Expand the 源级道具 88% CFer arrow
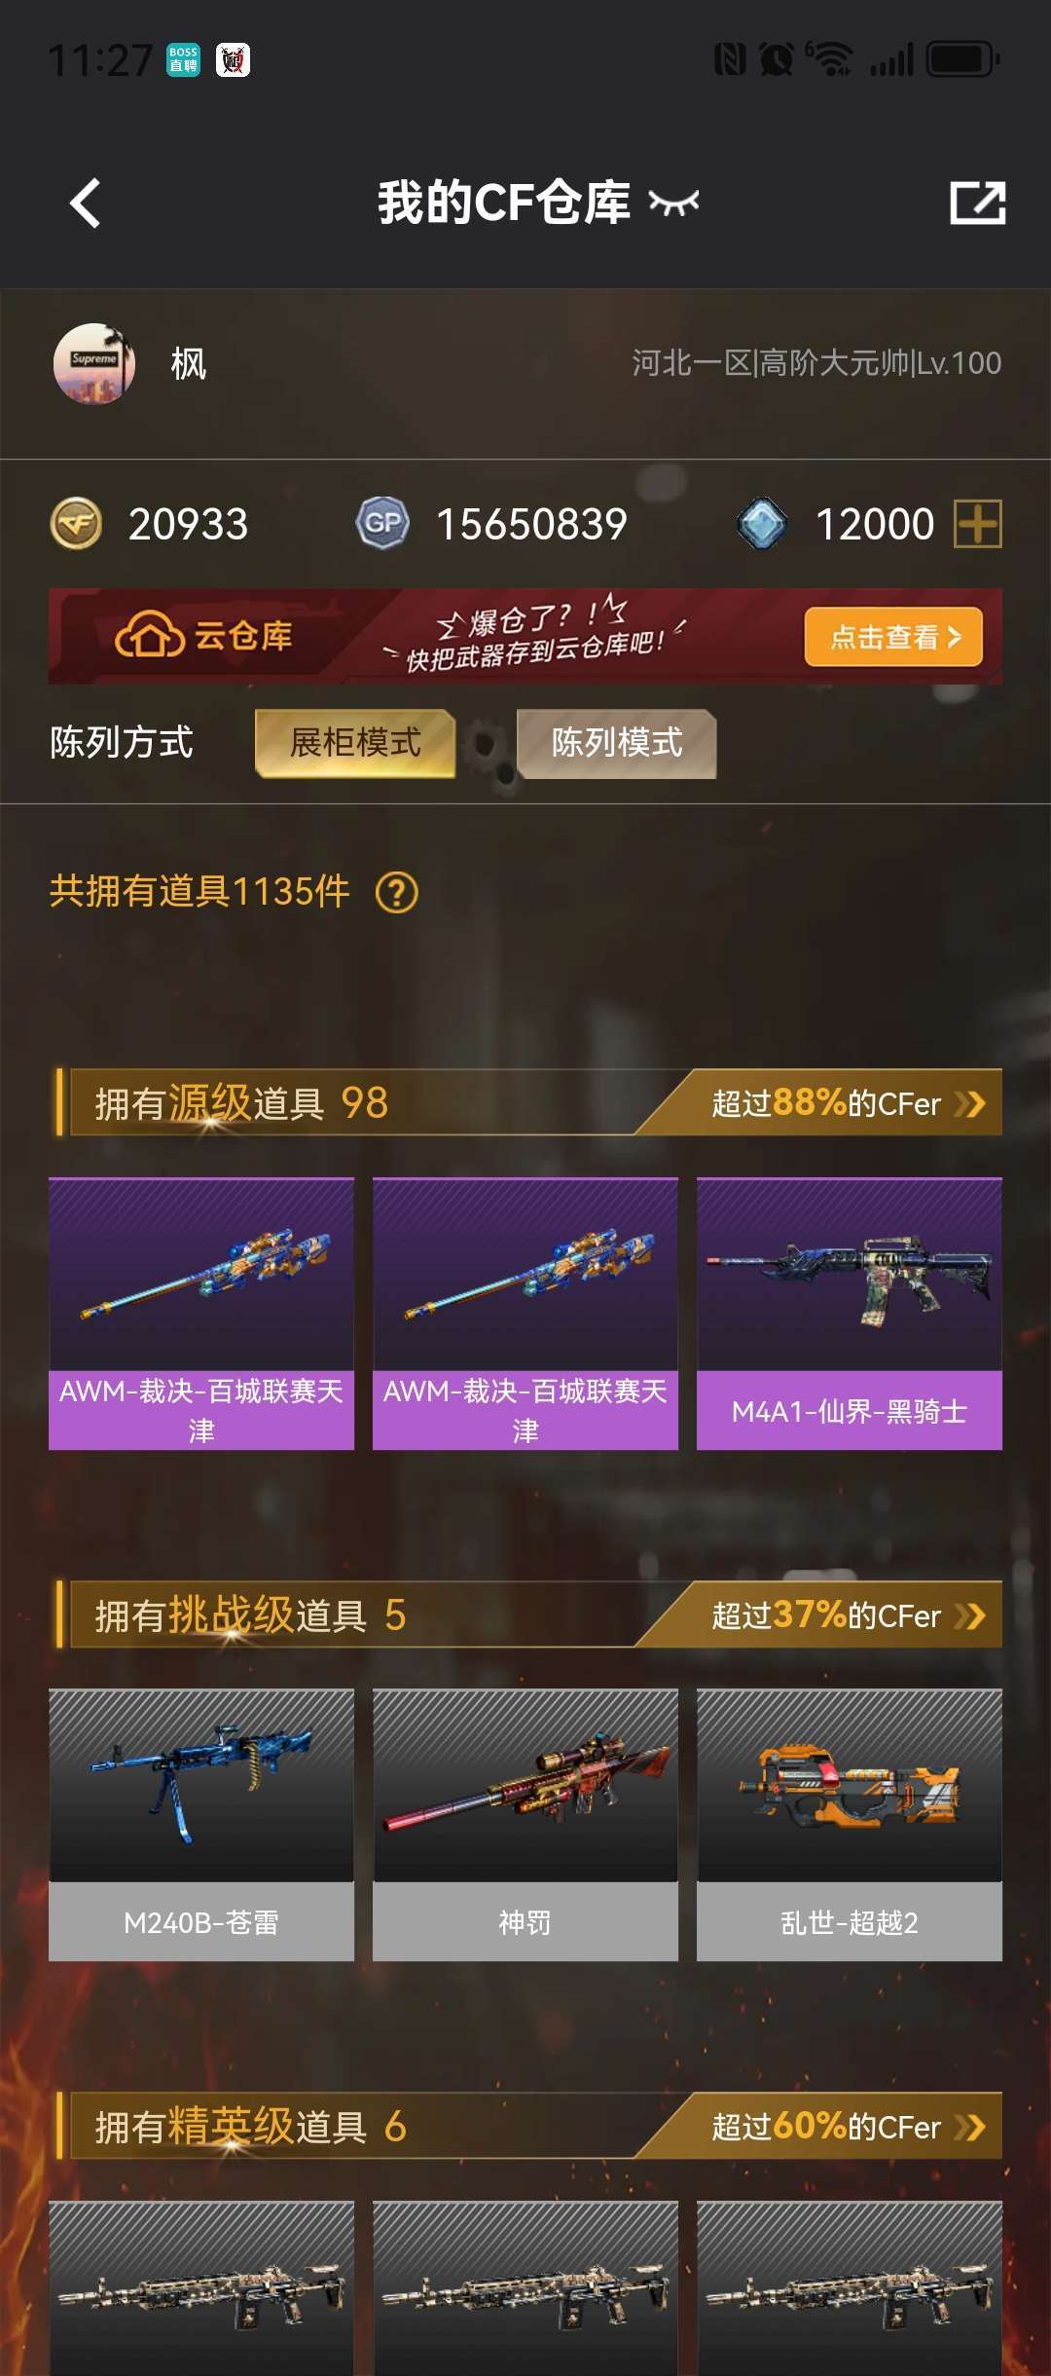Image resolution: width=1051 pixels, height=2376 pixels. click(x=970, y=1103)
